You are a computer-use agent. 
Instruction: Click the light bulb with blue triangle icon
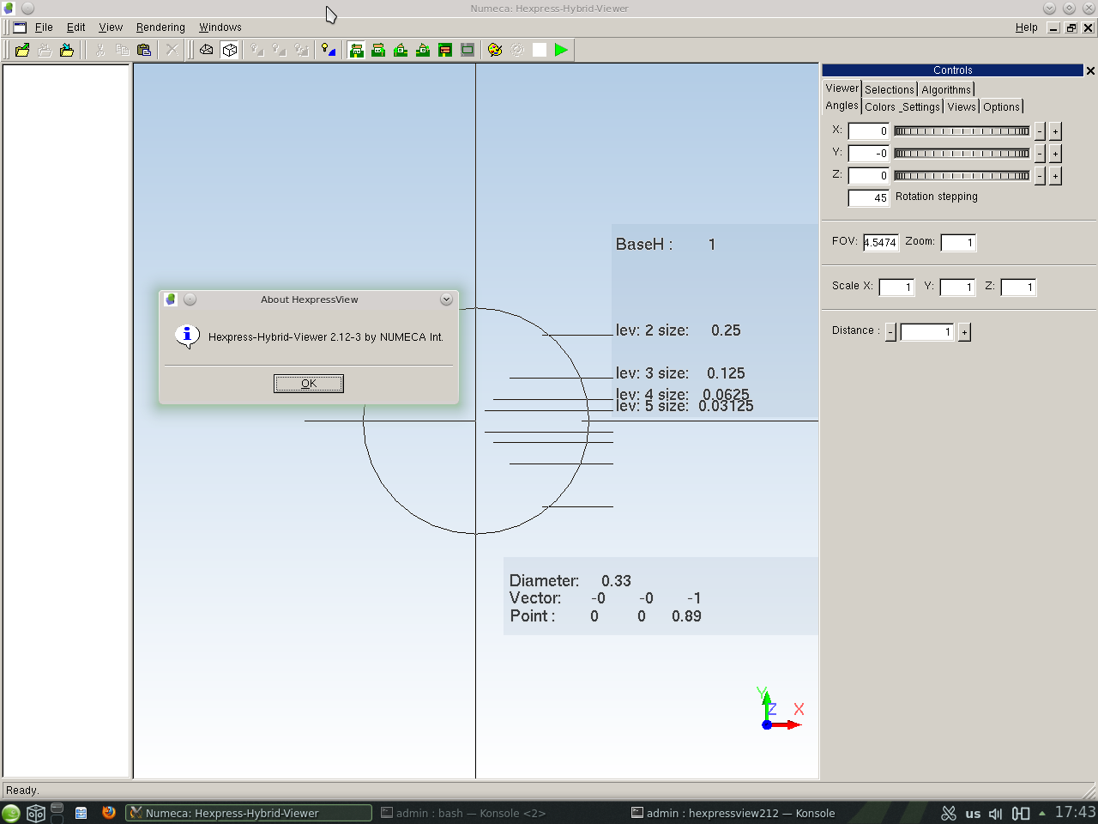(329, 50)
